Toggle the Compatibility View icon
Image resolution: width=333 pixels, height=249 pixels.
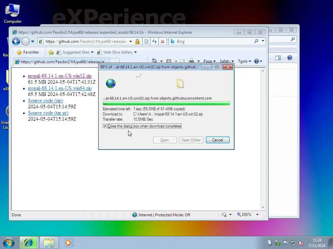click(146, 41)
